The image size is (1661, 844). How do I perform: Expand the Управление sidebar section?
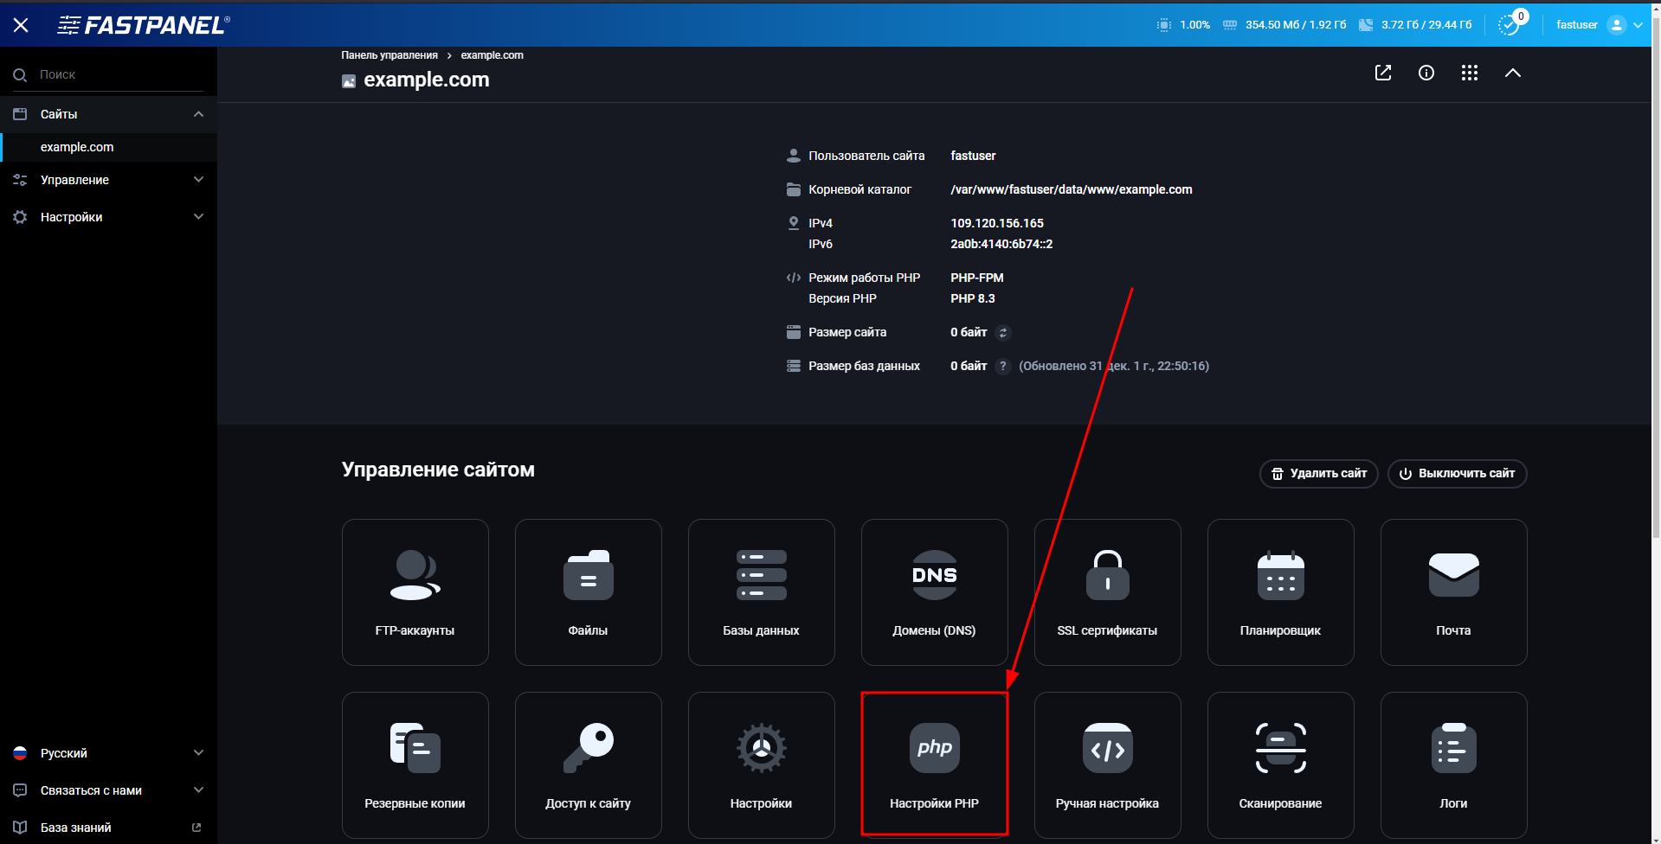point(108,180)
